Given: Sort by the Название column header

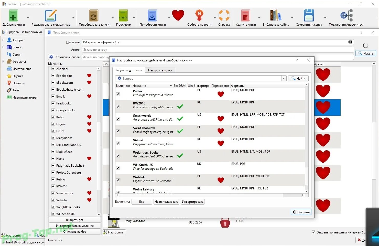Looking at the screenshot, I should click(152, 85).
